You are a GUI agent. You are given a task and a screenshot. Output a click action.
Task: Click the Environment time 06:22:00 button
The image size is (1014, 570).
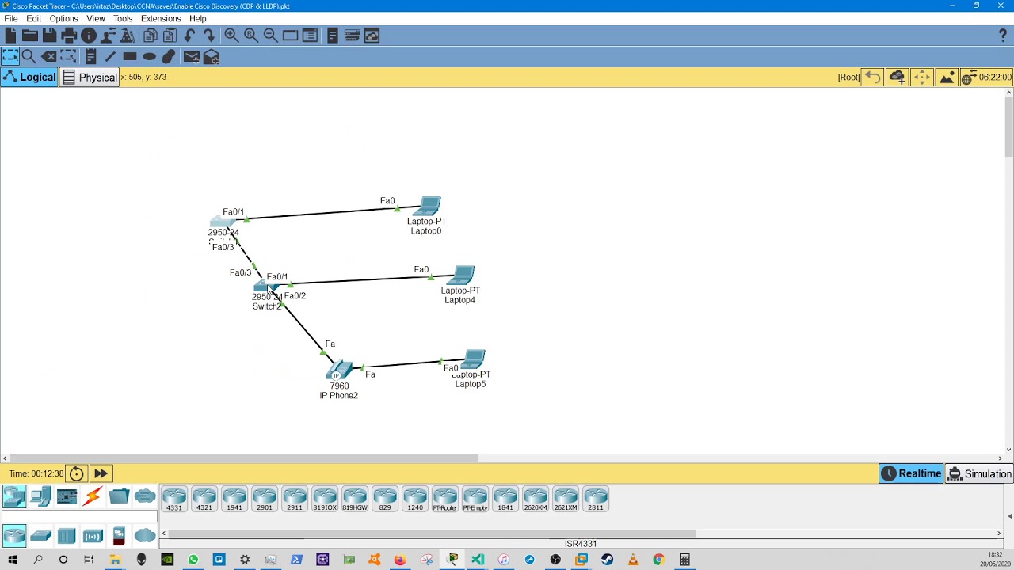point(986,77)
